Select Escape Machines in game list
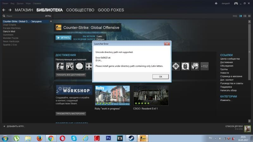 (x=12, y=28)
